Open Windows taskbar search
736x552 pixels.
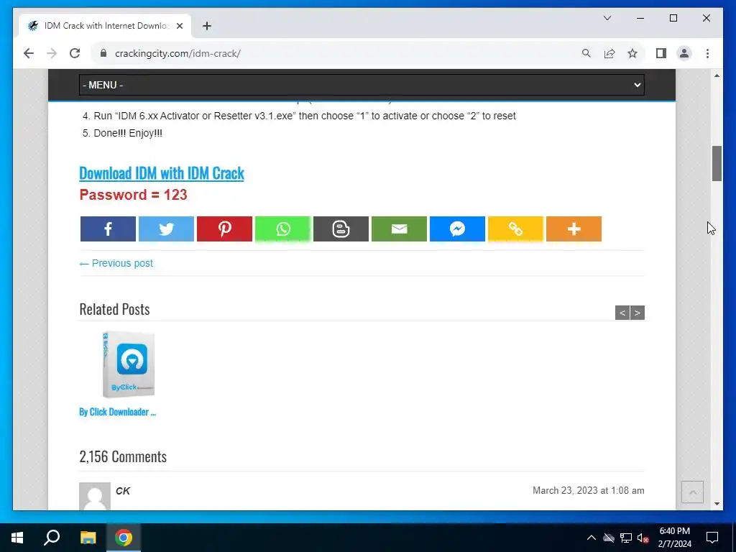pos(52,538)
